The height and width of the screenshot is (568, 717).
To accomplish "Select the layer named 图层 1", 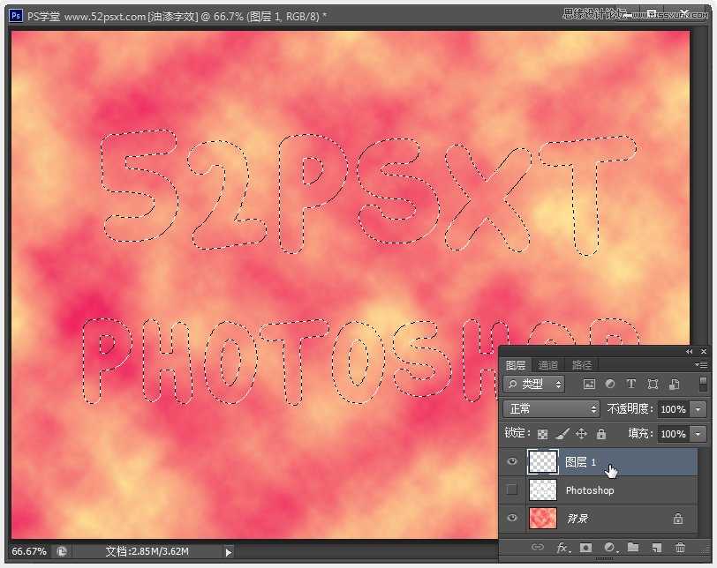I will click(x=580, y=462).
